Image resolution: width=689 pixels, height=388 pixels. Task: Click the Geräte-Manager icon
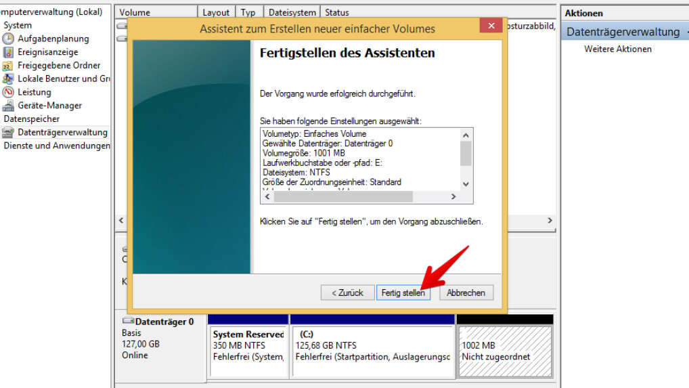pyautogui.click(x=8, y=106)
